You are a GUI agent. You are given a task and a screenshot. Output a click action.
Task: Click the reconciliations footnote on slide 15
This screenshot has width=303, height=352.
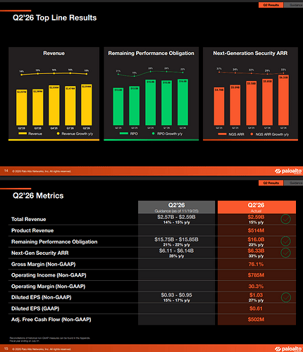[50, 339]
